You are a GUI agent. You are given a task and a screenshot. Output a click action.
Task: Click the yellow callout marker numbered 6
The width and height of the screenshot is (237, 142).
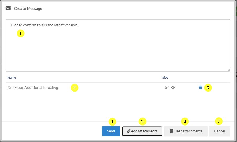pos(185,122)
